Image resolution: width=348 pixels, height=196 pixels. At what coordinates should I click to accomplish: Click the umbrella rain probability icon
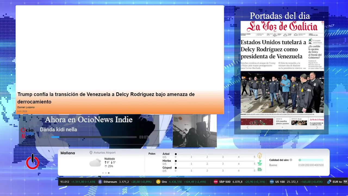tap(106, 166)
